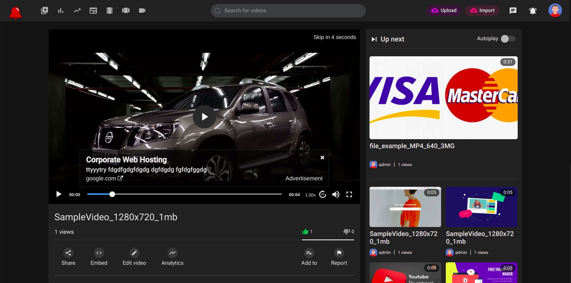571x283 pixels.
Task: Click the replay 20 seconds icon
Action: coord(323,194)
